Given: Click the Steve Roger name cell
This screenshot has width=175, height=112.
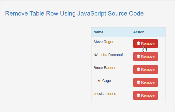Looking at the screenshot, I should coord(111,44).
